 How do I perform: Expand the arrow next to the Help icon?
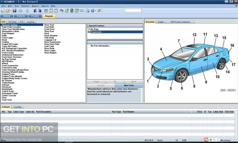(x=96, y=11)
